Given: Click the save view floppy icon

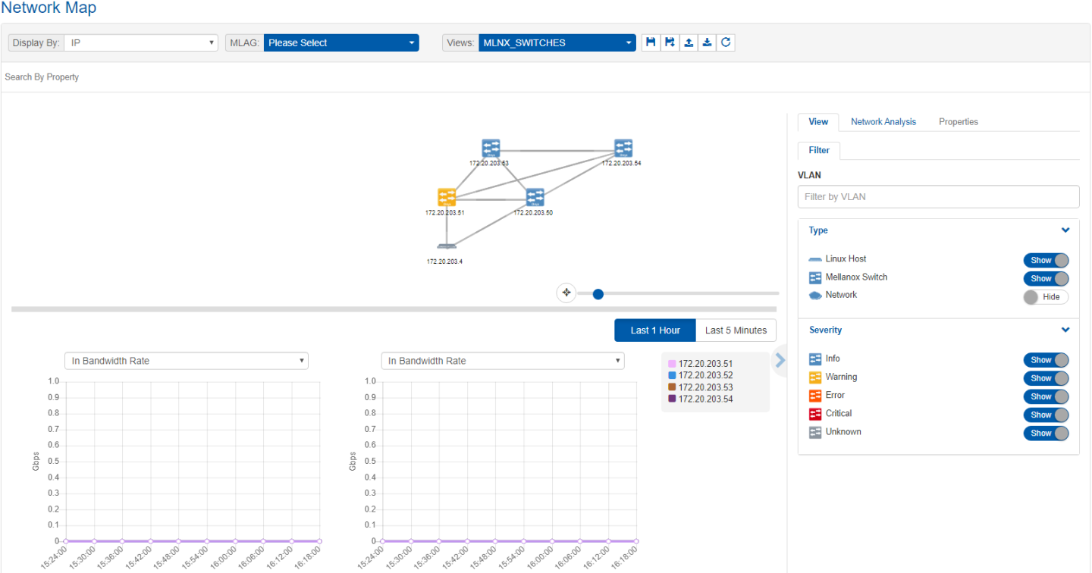Looking at the screenshot, I should pos(651,42).
